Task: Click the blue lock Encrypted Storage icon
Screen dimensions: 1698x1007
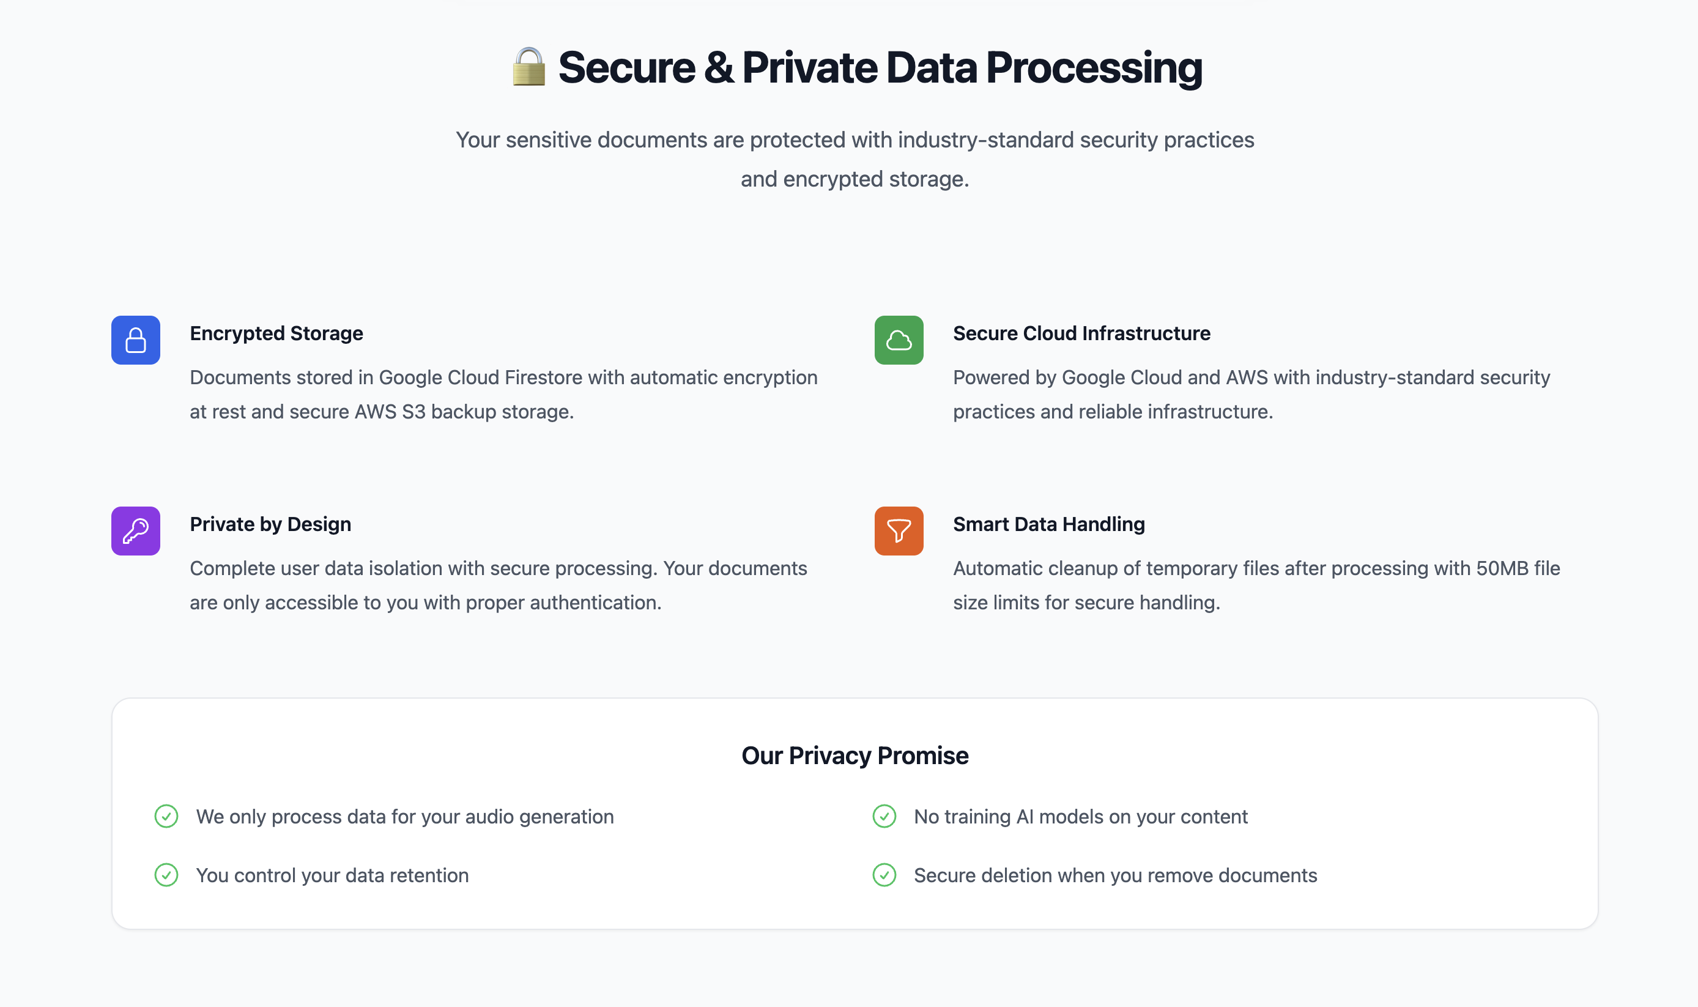Action: [136, 340]
